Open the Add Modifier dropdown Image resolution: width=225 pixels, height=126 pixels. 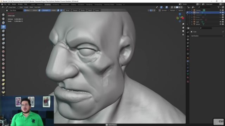click(207, 36)
